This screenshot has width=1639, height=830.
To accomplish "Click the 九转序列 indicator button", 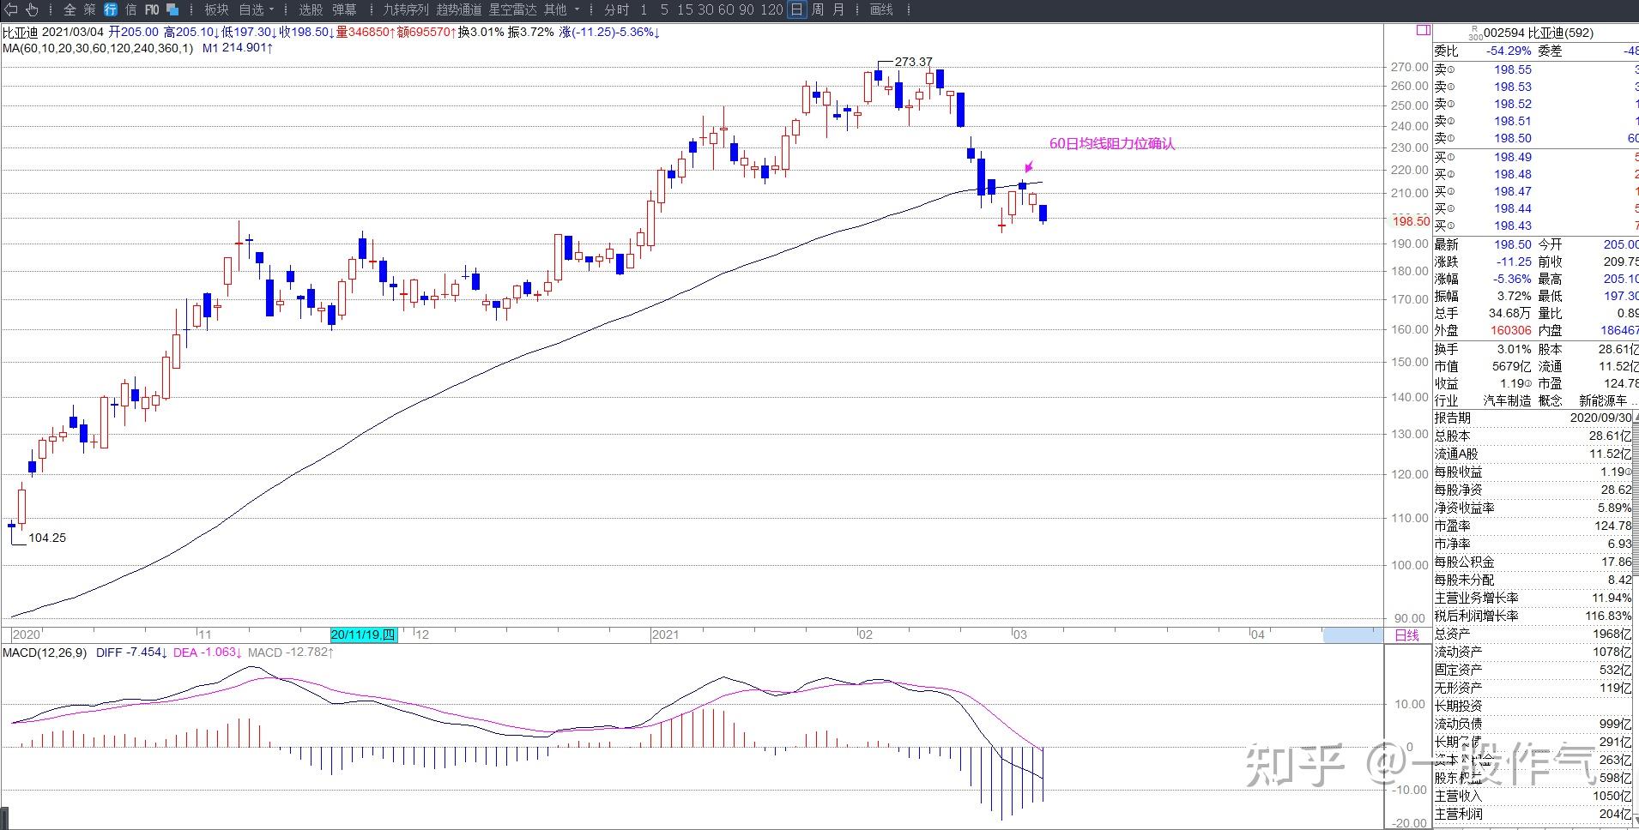I will (405, 9).
